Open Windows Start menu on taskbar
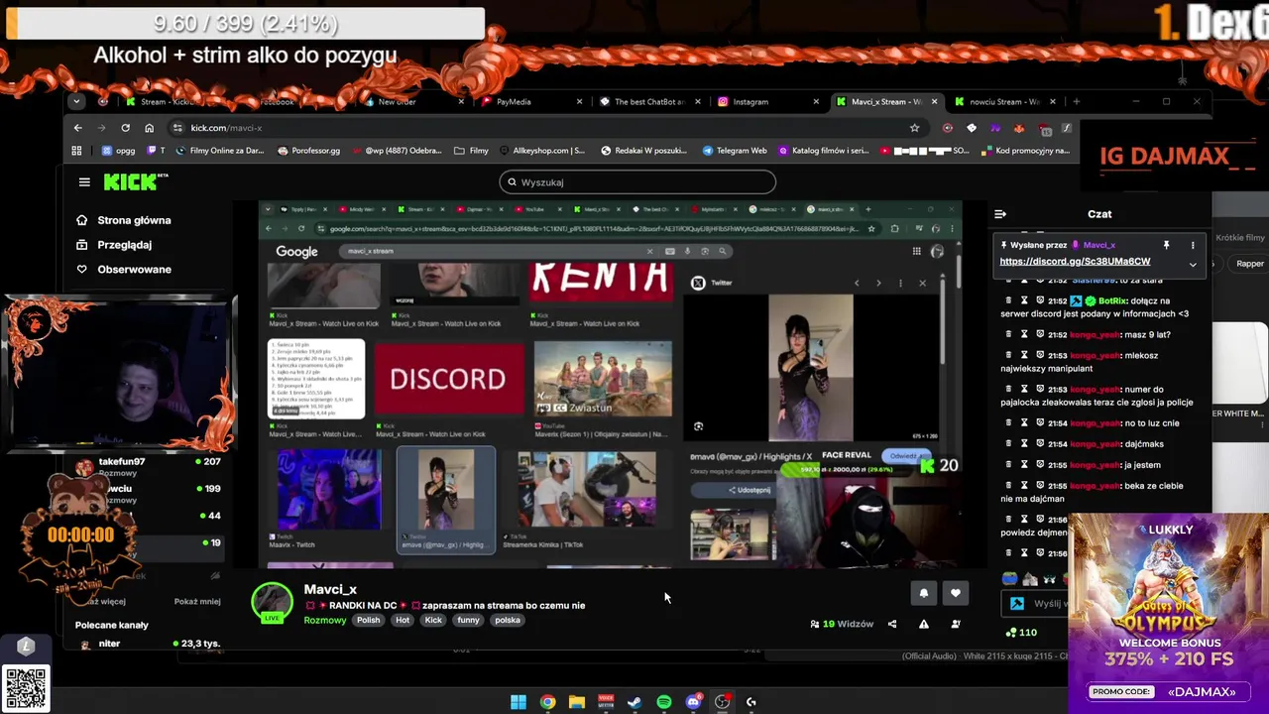 [518, 702]
